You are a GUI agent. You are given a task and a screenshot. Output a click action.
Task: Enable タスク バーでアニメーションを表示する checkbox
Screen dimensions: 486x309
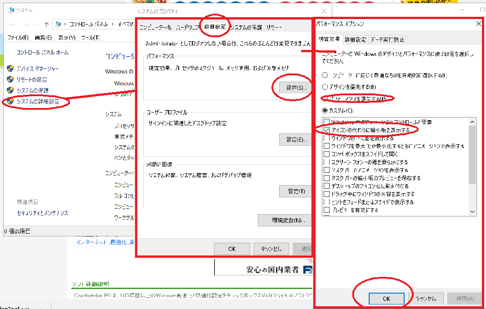pos(326,170)
